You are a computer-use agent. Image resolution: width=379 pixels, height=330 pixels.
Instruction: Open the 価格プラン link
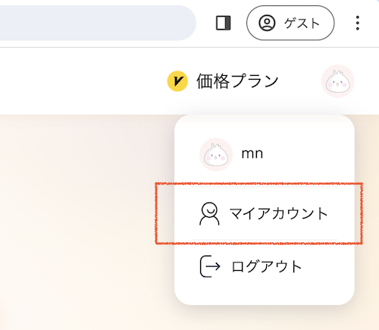(x=237, y=81)
